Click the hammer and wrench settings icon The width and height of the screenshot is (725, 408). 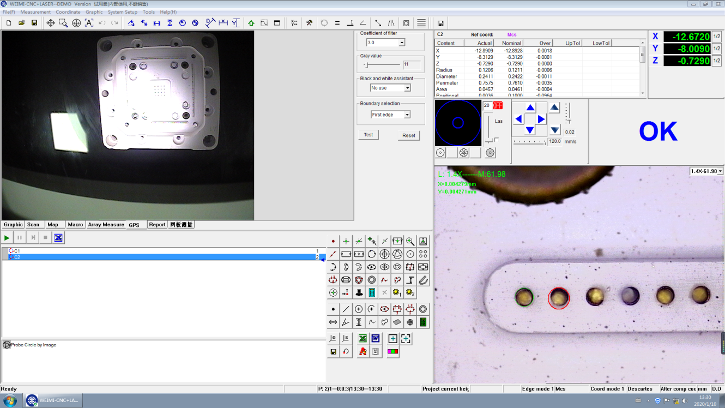tap(309, 23)
